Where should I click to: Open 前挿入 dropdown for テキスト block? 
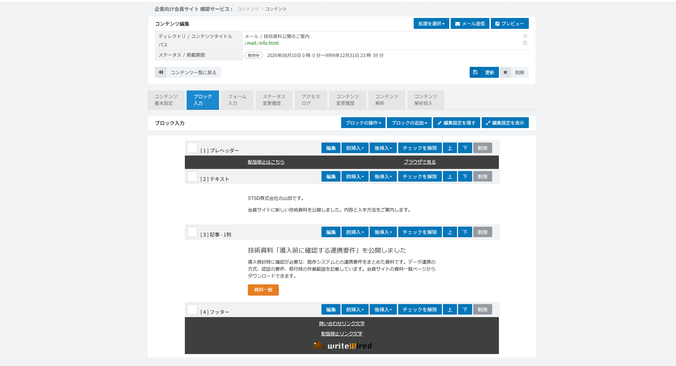click(x=355, y=177)
